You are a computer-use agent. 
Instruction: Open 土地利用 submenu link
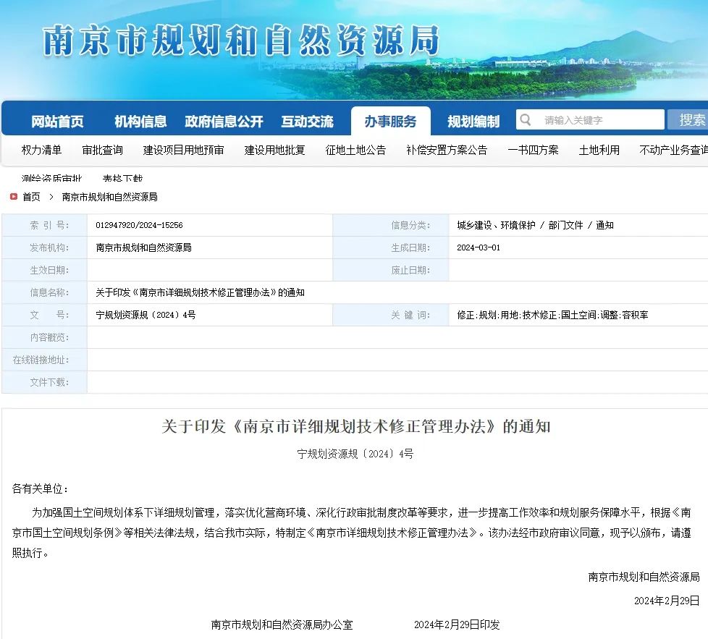point(599,150)
